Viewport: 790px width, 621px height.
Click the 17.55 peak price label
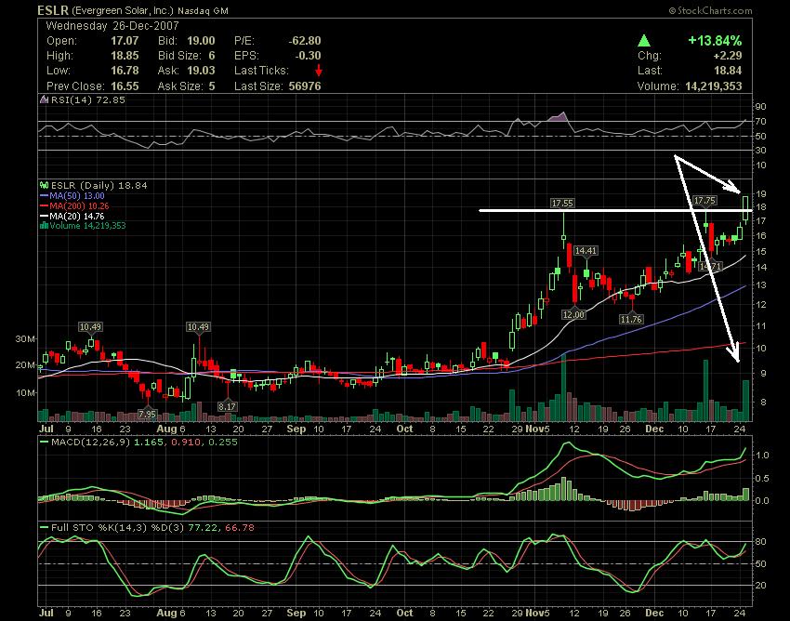pos(562,204)
